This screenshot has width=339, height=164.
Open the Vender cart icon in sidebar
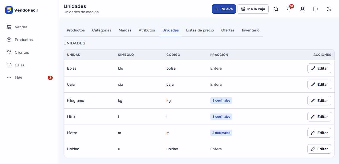click(x=9, y=27)
